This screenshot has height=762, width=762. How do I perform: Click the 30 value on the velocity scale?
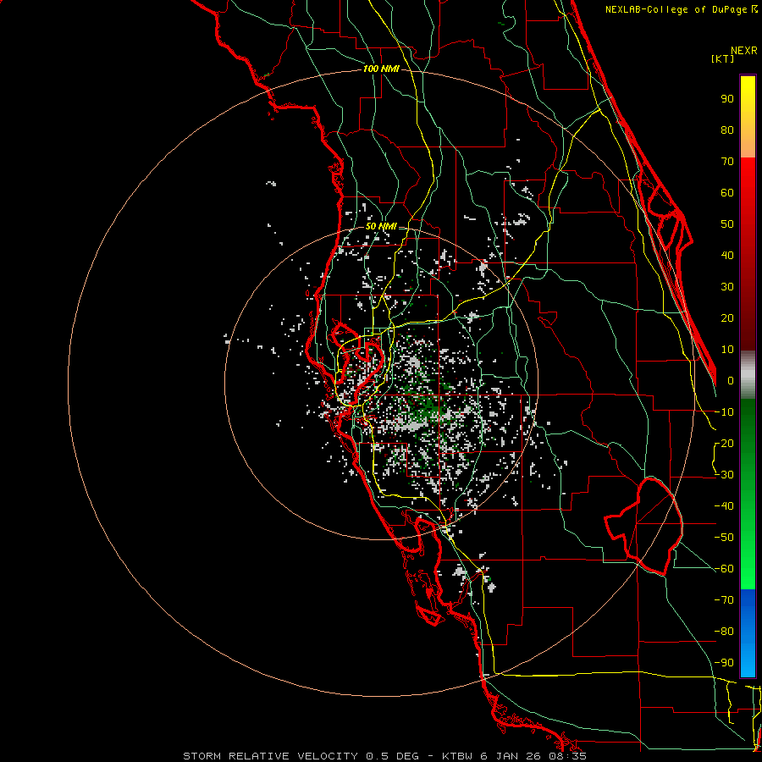(x=727, y=287)
